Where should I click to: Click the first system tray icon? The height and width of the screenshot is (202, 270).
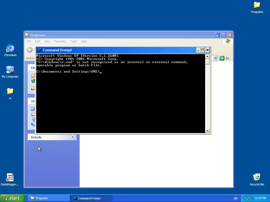tap(245, 198)
